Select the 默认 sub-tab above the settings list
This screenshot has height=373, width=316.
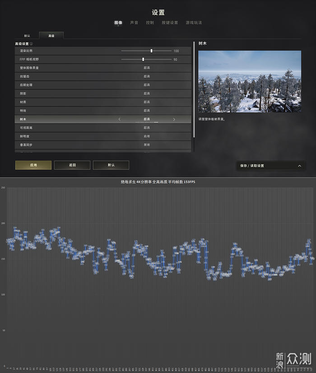pyautogui.click(x=27, y=36)
